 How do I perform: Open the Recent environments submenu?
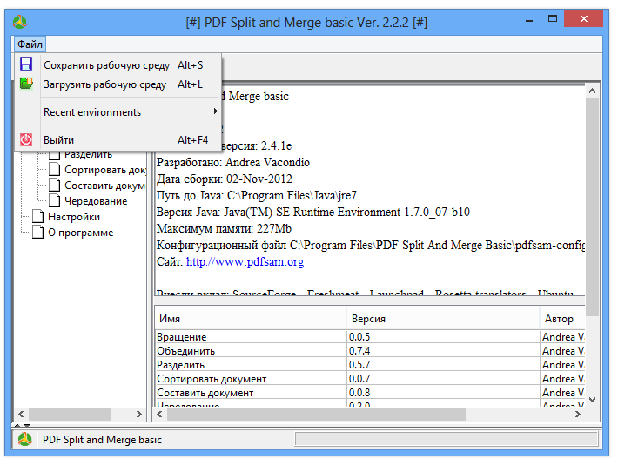click(x=118, y=112)
